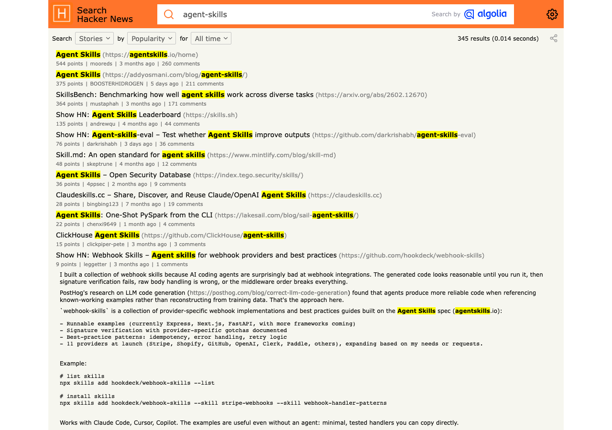This screenshot has width=612, height=430.
Task: Open the 260 comments link
Action: [x=181, y=64]
